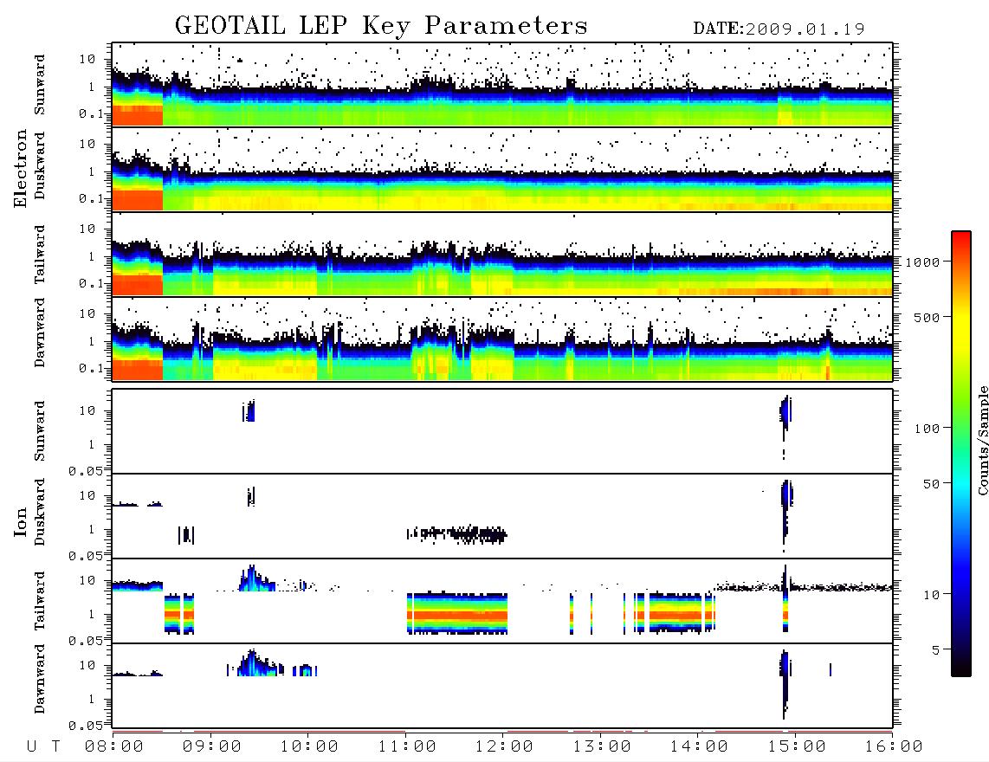Click the 16:00 time axis label
Viewport: 989px width, 762px height.
click(894, 746)
